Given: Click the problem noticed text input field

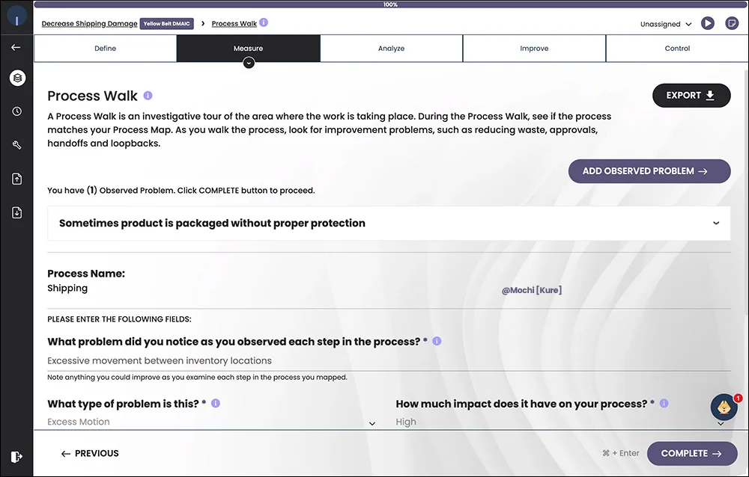Looking at the screenshot, I should pos(389,361).
